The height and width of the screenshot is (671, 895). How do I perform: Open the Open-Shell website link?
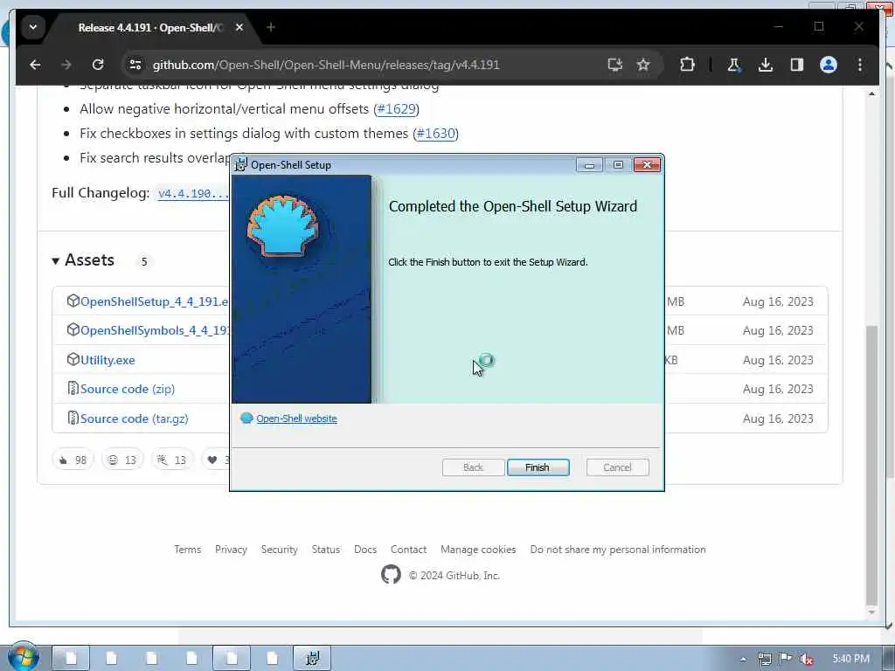pyautogui.click(x=296, y=419)
